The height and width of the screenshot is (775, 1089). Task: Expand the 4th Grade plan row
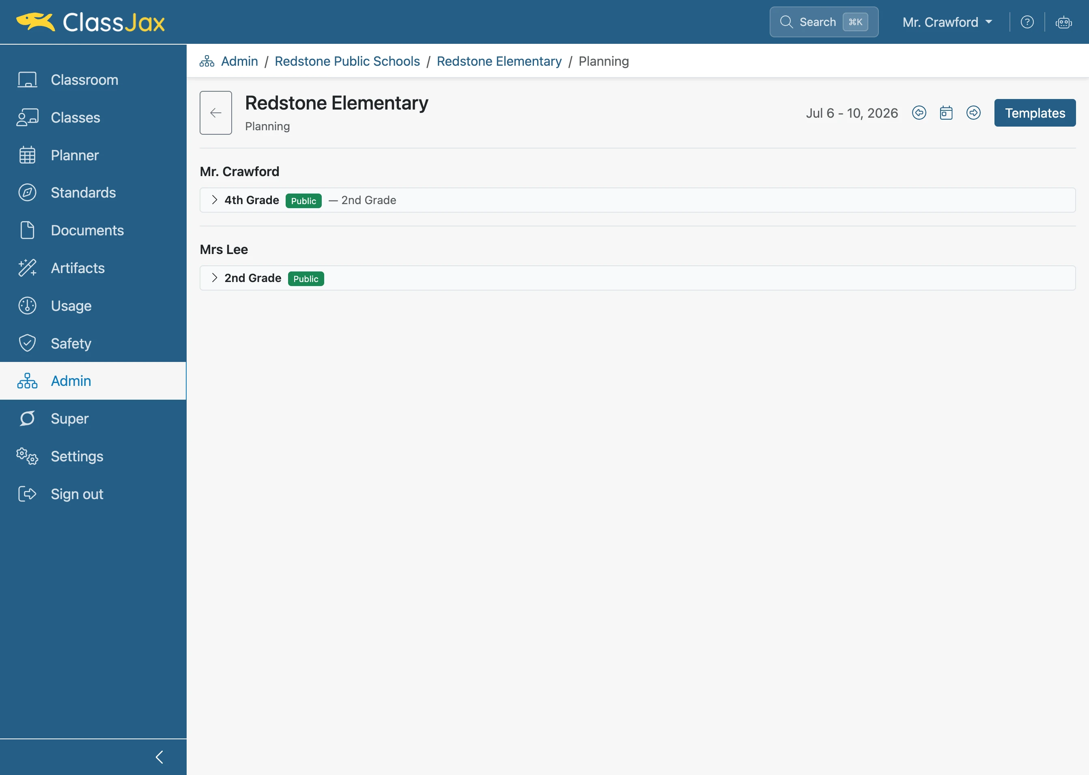click(637, 200)
